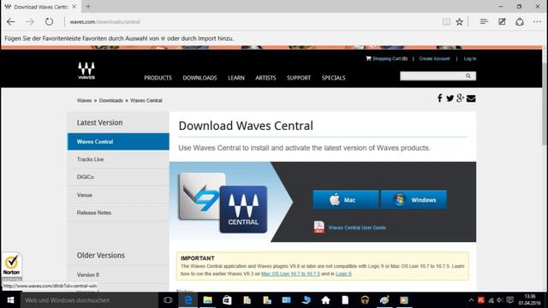Screen dimensions: 548x308
Task: Reload the page with the refresh icon
Action: tap(49, 21)
